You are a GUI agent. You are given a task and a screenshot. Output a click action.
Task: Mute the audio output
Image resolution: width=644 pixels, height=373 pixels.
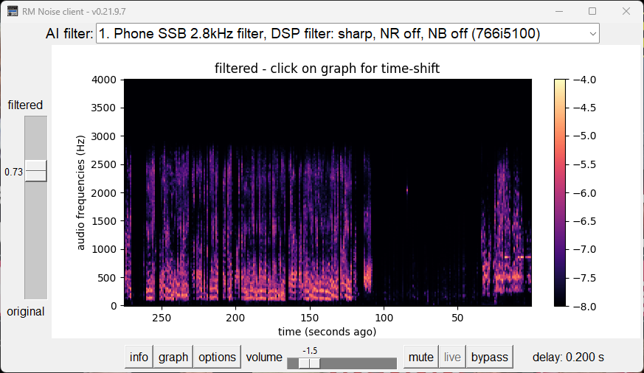point(420,357)
